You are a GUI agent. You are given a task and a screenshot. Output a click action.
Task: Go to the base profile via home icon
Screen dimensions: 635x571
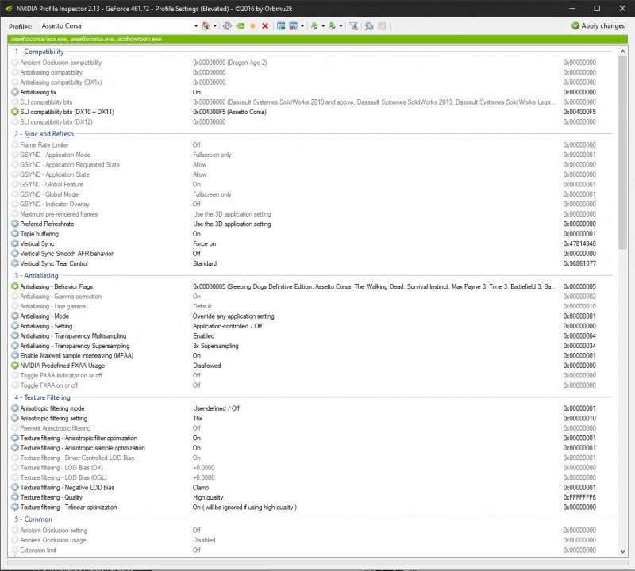[206, 26]
